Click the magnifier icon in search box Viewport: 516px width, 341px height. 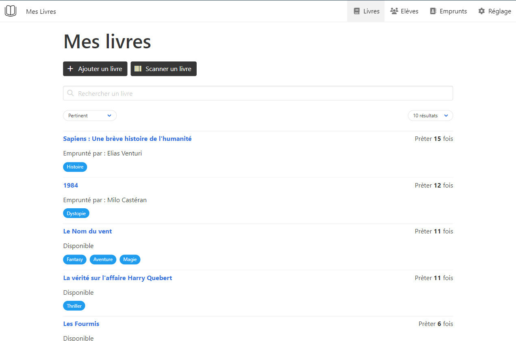click(x=71, y=93)
